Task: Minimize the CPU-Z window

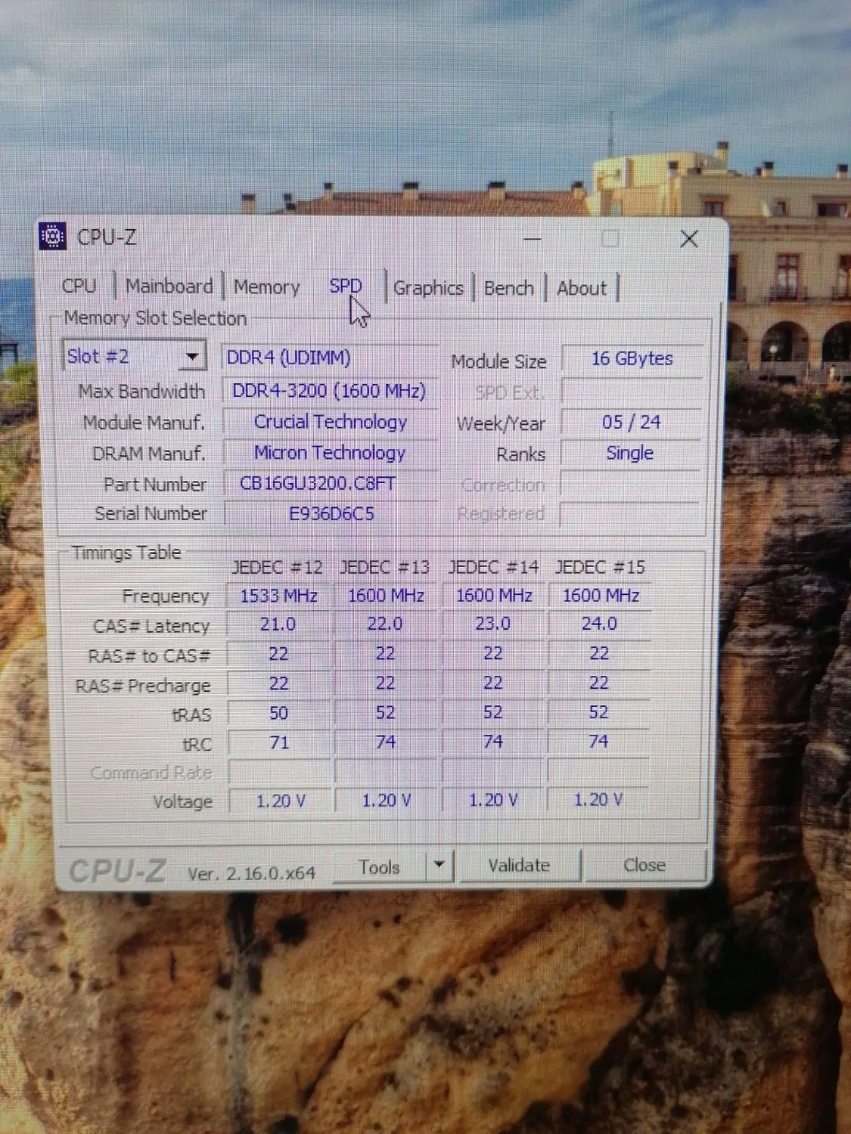Action: (x=533, y=239)
